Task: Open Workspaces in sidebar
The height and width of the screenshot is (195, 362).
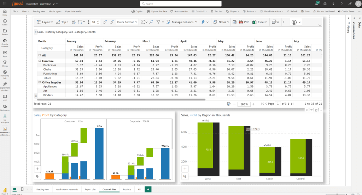Action: pyautogui.click(x=5, y=108)
